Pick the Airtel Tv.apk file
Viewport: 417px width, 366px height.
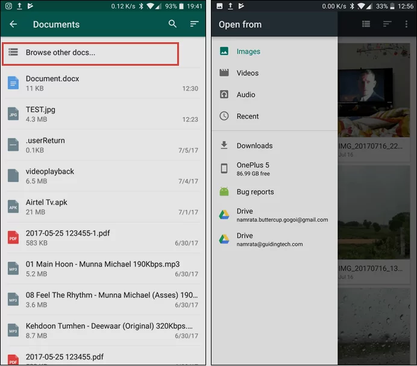click(x=103, y=207)
